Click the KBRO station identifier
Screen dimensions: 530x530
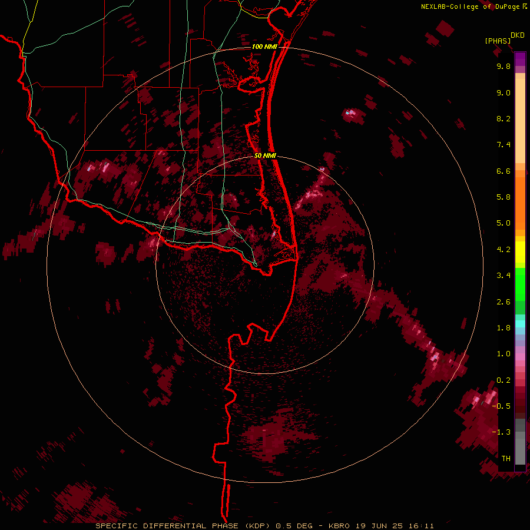[x=340, y=526]
